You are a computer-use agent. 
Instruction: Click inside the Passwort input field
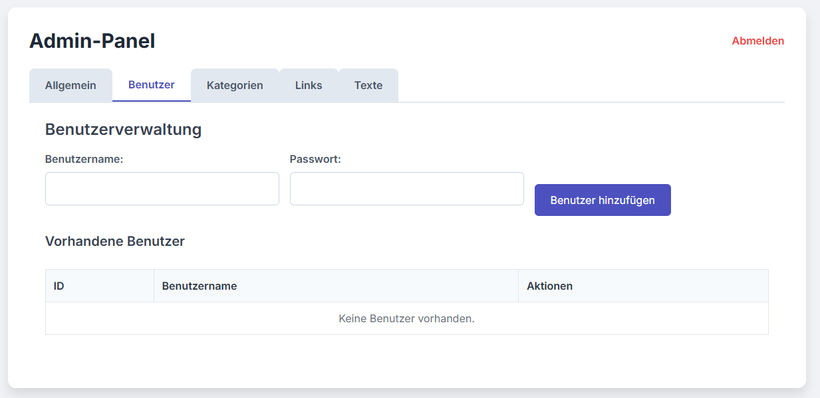tap(406, 189)
